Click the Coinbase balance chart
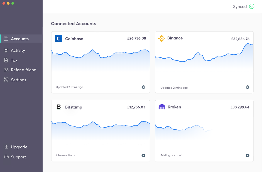 point(100,61)
